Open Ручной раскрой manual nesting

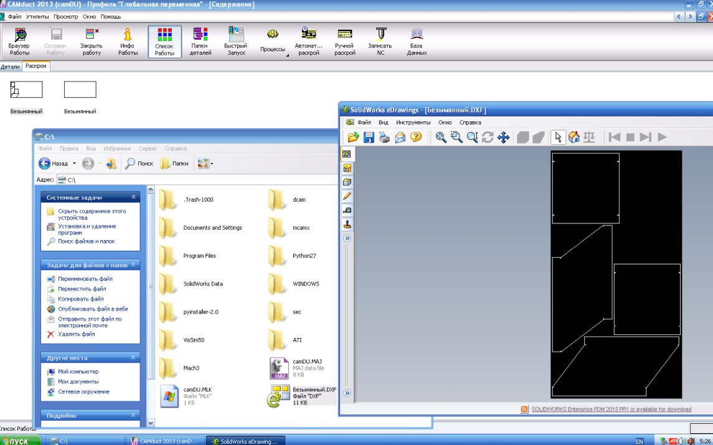pyautogui.click(x=345, y=41)
